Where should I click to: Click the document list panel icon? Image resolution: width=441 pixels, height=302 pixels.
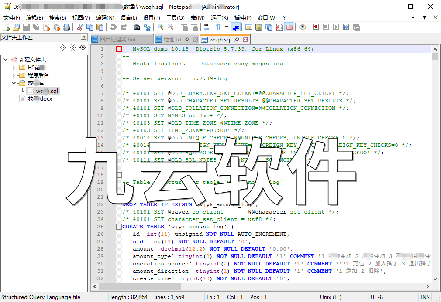(269, 27)
